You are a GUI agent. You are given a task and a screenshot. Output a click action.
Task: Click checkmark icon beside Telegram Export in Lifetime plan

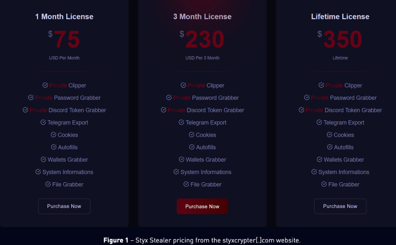[319, 123]
